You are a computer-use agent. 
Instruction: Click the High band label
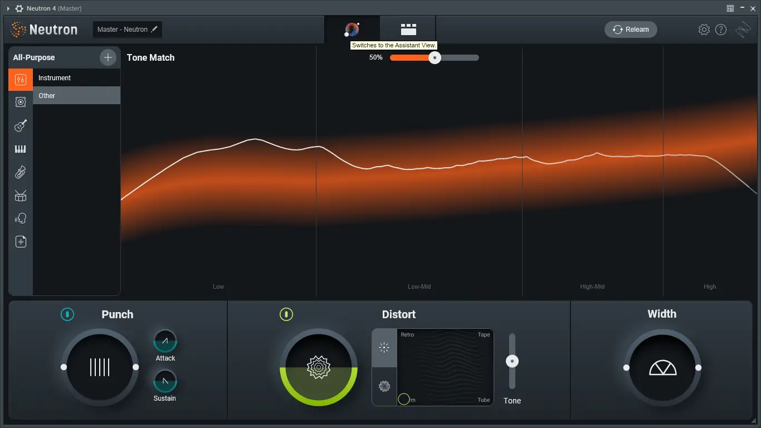710,286
